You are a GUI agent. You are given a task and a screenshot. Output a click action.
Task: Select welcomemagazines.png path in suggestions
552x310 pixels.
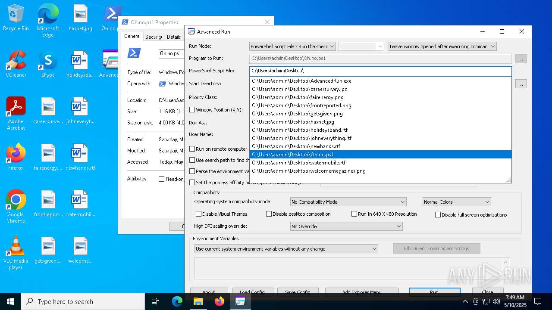point(380,171)
